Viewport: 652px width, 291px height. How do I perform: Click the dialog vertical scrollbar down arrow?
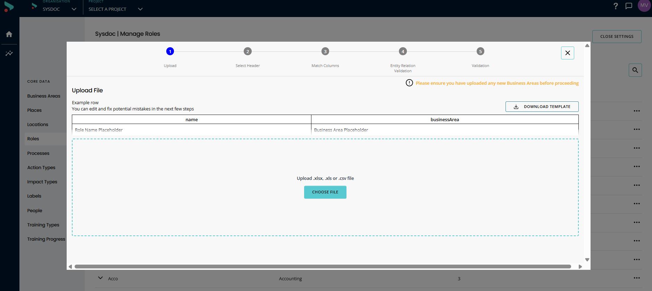587,260
